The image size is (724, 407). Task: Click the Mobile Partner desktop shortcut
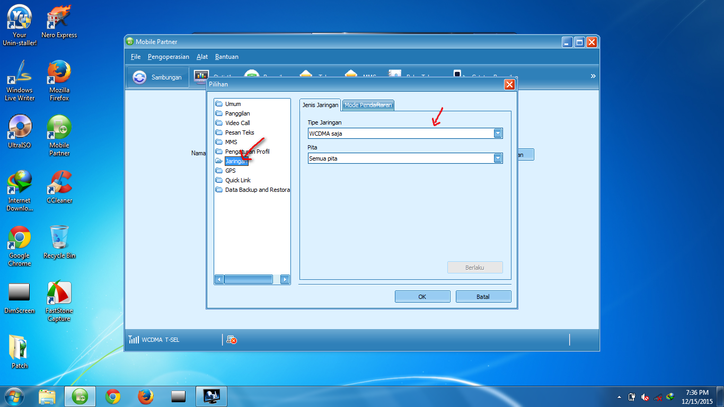[59, 136]
